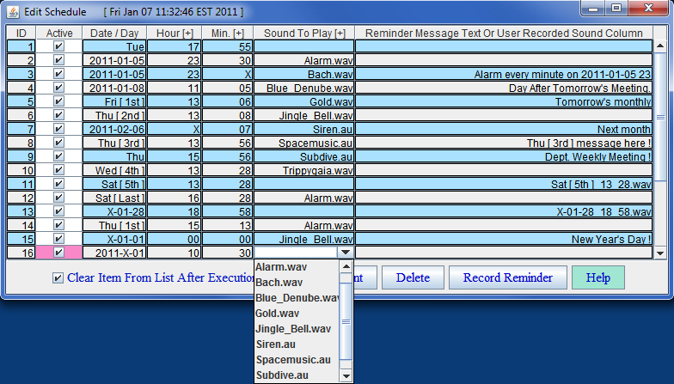Uncheck Active checkbox for schedule row 1
674x384 pixels.
[58, 46]
